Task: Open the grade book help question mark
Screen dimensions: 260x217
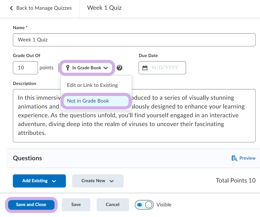Action: (119, 68)
